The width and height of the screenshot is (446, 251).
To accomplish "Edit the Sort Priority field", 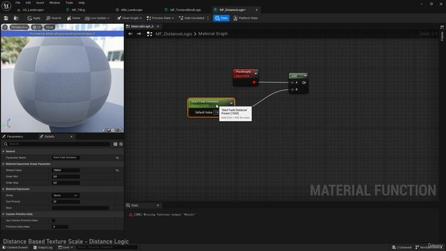I will click(66, 201).
